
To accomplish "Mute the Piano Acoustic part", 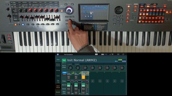I will pyautogui.click(x=69, y=89).
